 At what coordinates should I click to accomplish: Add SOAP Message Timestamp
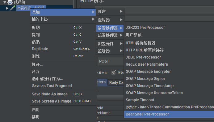tap(169, 86)
